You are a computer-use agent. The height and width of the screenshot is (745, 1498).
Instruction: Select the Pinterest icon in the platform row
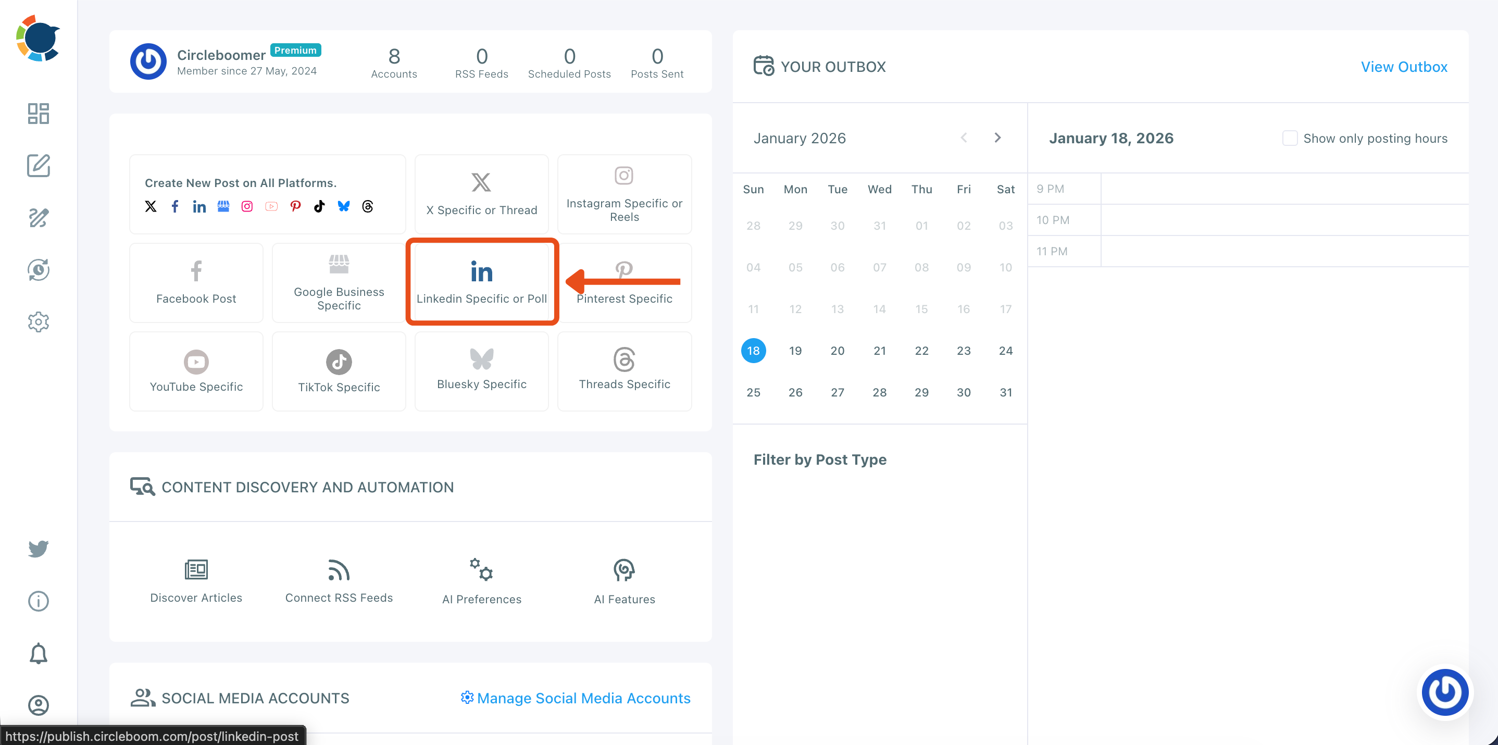pyautogui.click(x=295, y=206)
